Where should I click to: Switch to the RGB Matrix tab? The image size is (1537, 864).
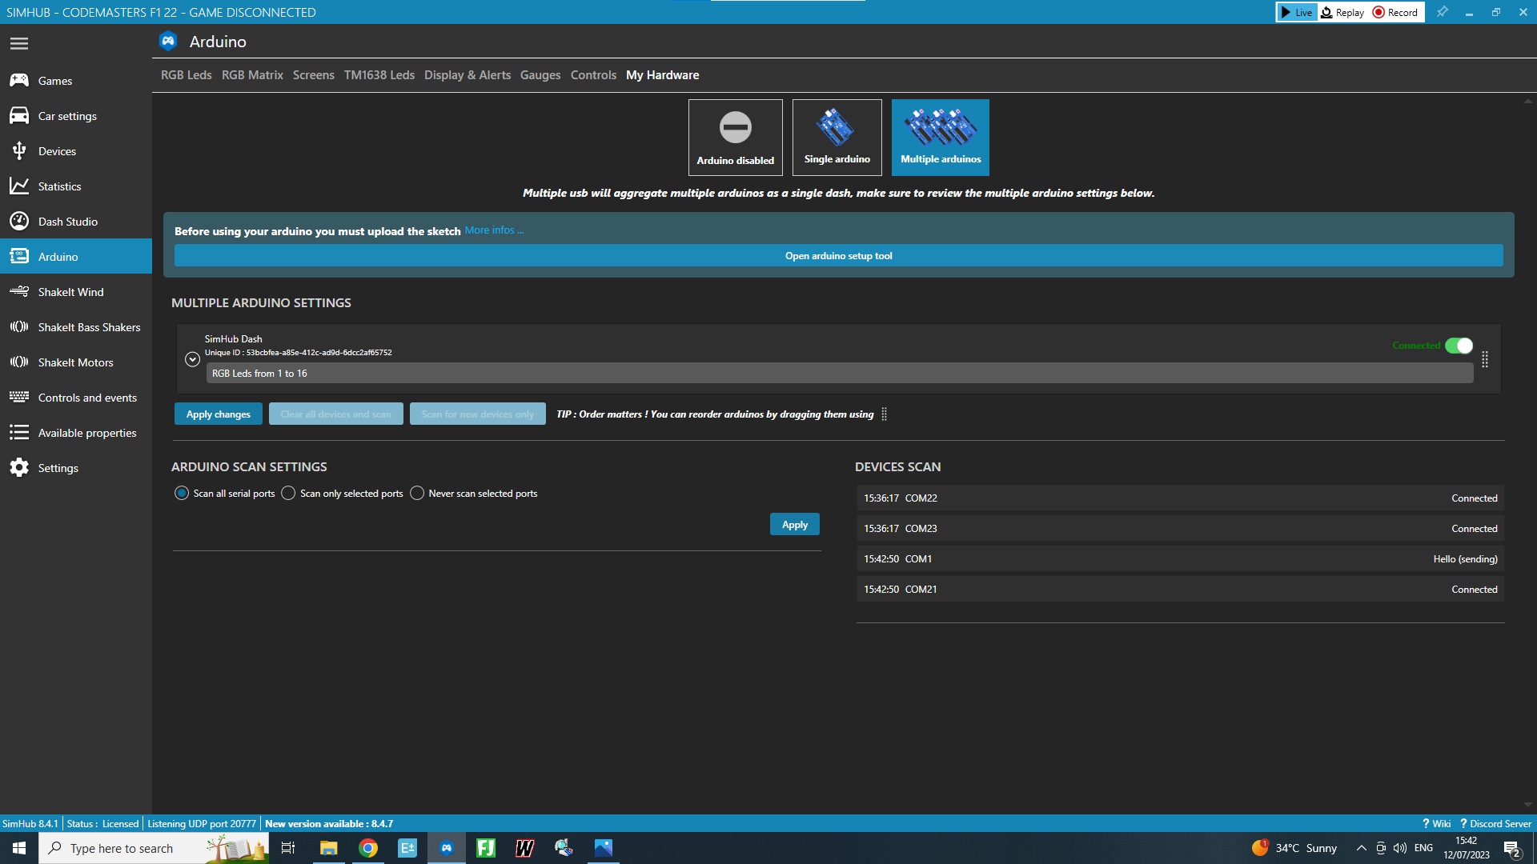coord(252,75)
